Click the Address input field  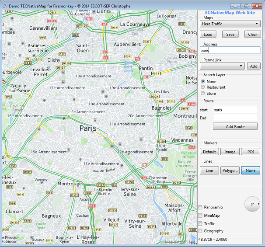pyautogui.click(x=230, y=50)
